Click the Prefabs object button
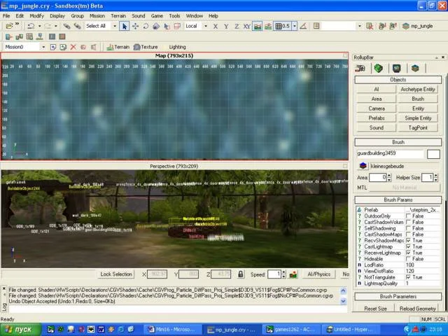Screen dimensions: 448x336 click(377, 118)
